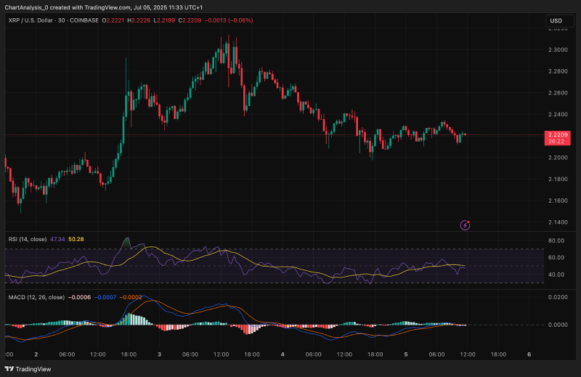The width and height of the screenshot is (581, 377).
Task: Click the close price C2.2209 in header
Action: [x=190, y=20]
